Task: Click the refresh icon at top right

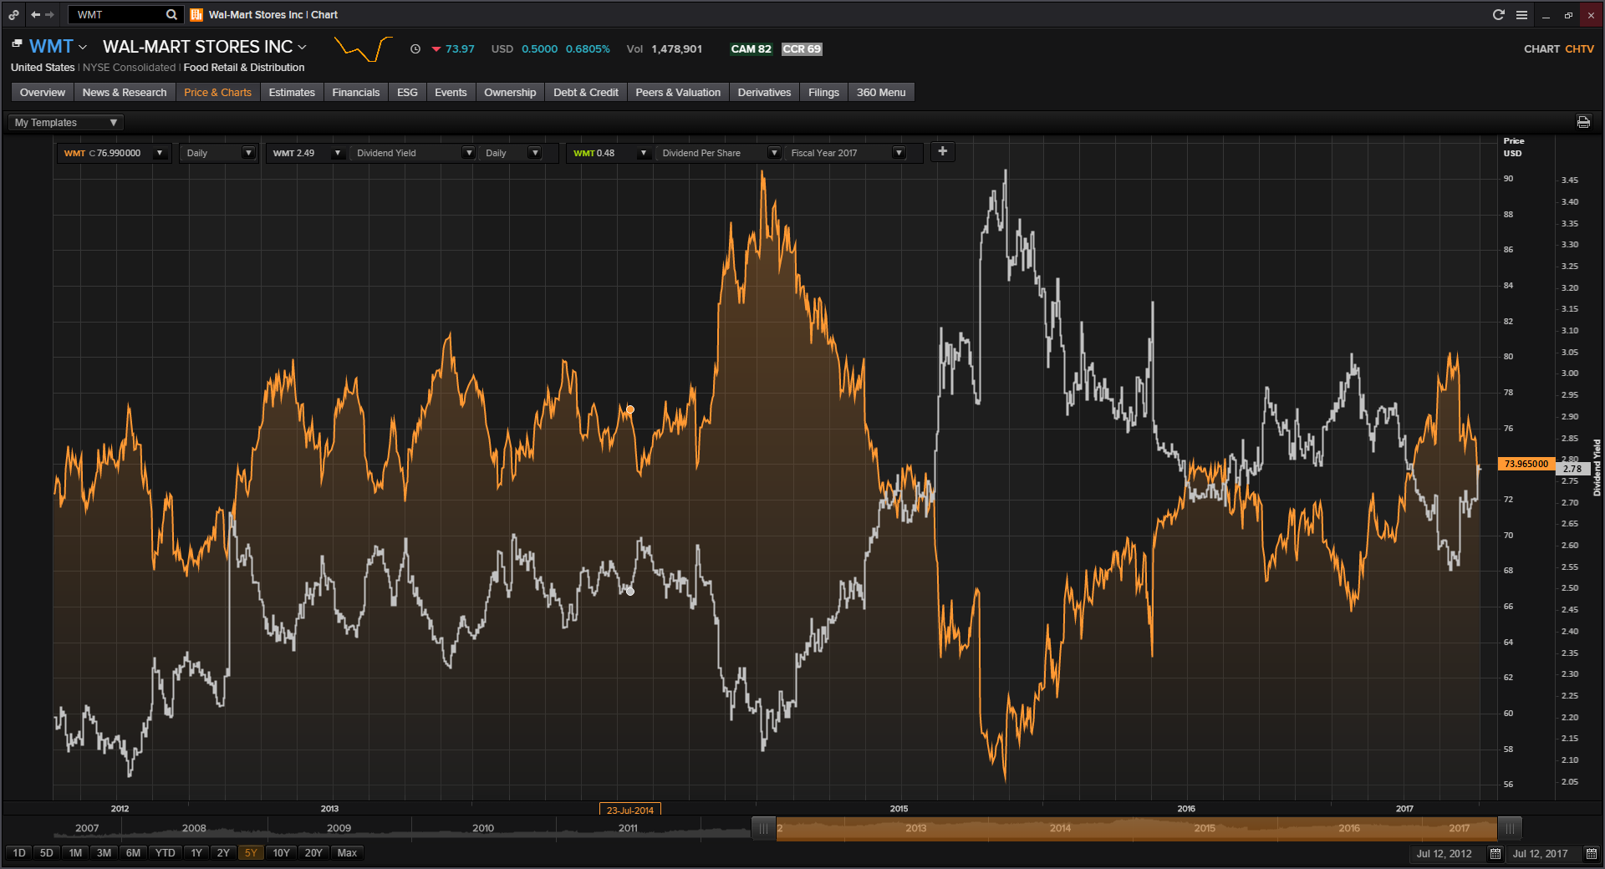Action: pos(1499,15)
